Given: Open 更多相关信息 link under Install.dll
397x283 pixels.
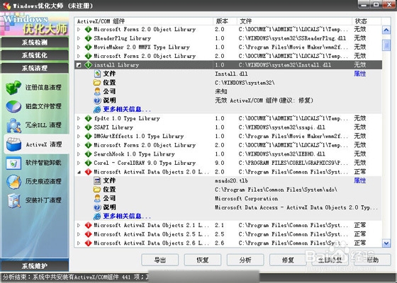Looking at the screenshot, I should point(127,110).
